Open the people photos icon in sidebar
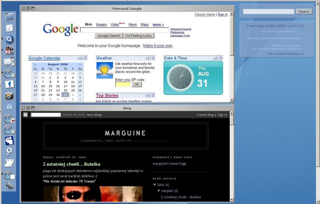 (9, 50)
